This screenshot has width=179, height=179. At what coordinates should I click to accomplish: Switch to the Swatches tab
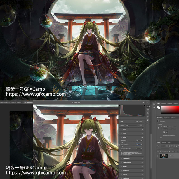pos(163,103)
